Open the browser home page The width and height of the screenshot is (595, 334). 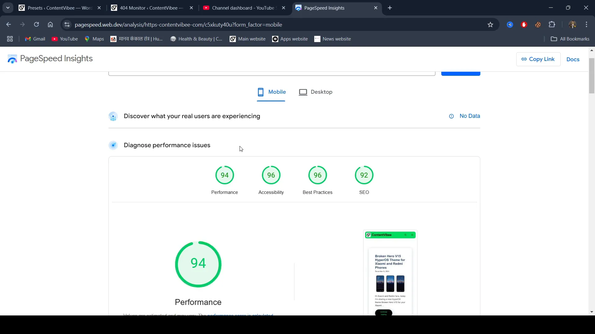coord(50,24)
